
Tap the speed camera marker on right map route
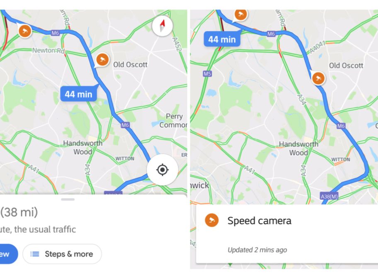pos(318,78)
